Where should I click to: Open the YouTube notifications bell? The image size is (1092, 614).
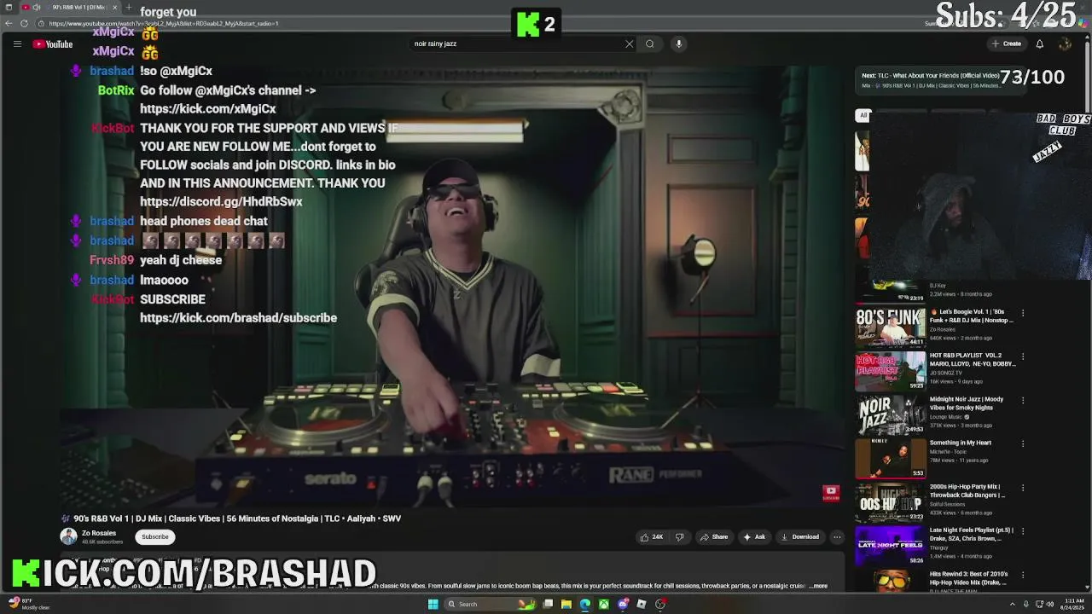point(1039,43)
